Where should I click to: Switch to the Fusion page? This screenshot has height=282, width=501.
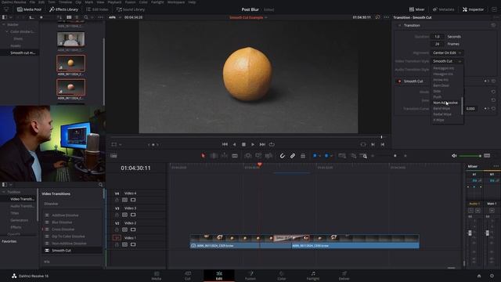(250, 276)
